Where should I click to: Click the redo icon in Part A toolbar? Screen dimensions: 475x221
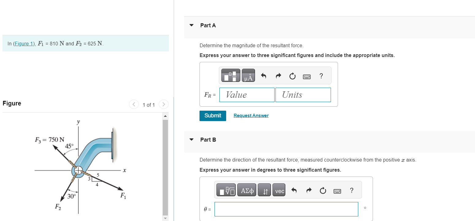point(278,76)
